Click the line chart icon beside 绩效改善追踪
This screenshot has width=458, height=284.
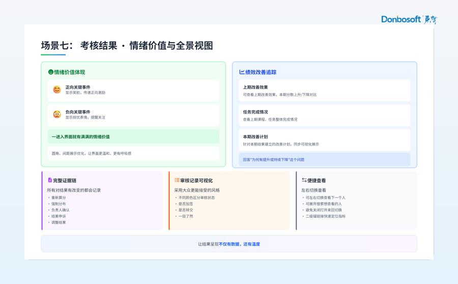[242, 72]
